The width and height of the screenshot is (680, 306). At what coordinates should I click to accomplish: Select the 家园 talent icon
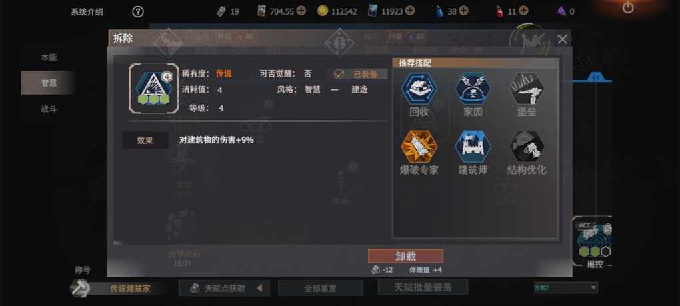(x=473, y=89)
